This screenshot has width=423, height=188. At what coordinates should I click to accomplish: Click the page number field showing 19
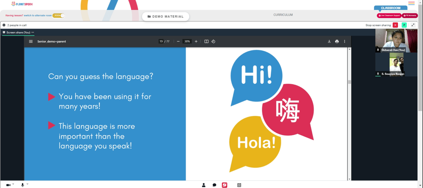click(161, 41)
